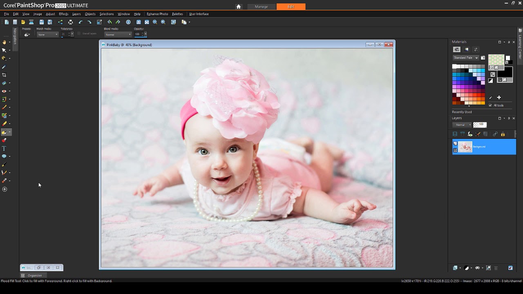The image size is (523, 294).
Task: Open the Effects menu
Action: point(63,14)
